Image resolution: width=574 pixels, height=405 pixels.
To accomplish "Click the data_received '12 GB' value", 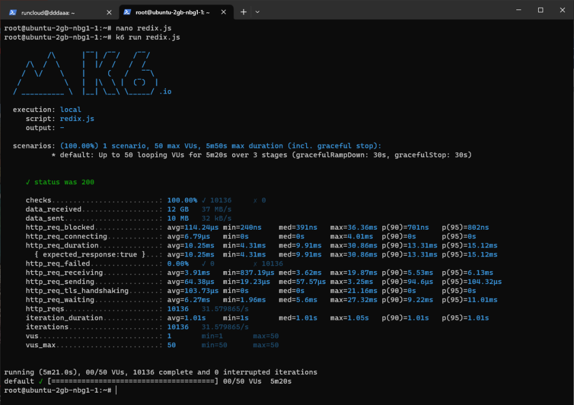I will click(x=178, y=210).
